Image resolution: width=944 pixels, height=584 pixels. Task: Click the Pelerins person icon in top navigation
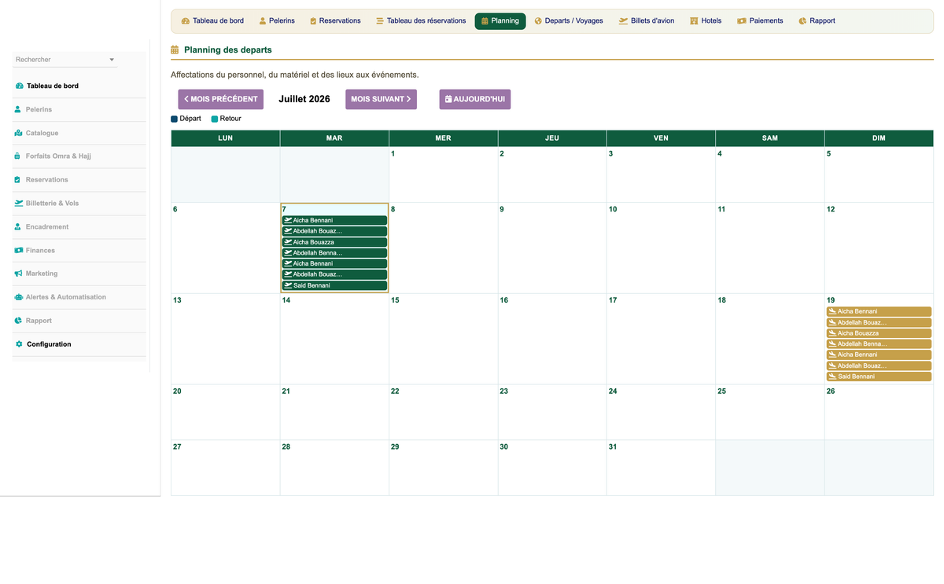(264, 21)
